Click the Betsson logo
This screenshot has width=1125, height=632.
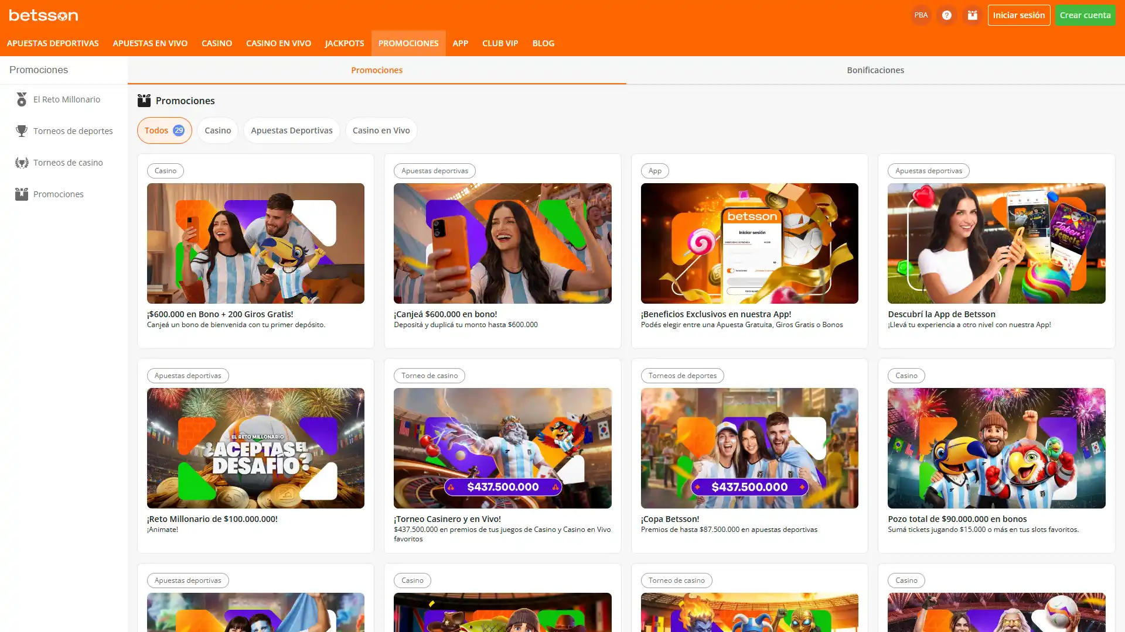43,15
